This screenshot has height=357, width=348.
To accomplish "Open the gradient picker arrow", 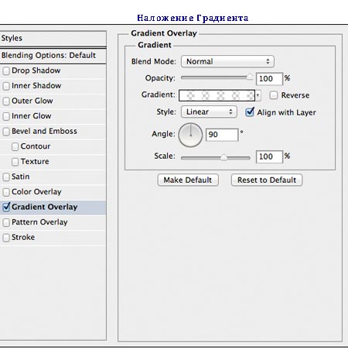I will (x=258, y=95).
